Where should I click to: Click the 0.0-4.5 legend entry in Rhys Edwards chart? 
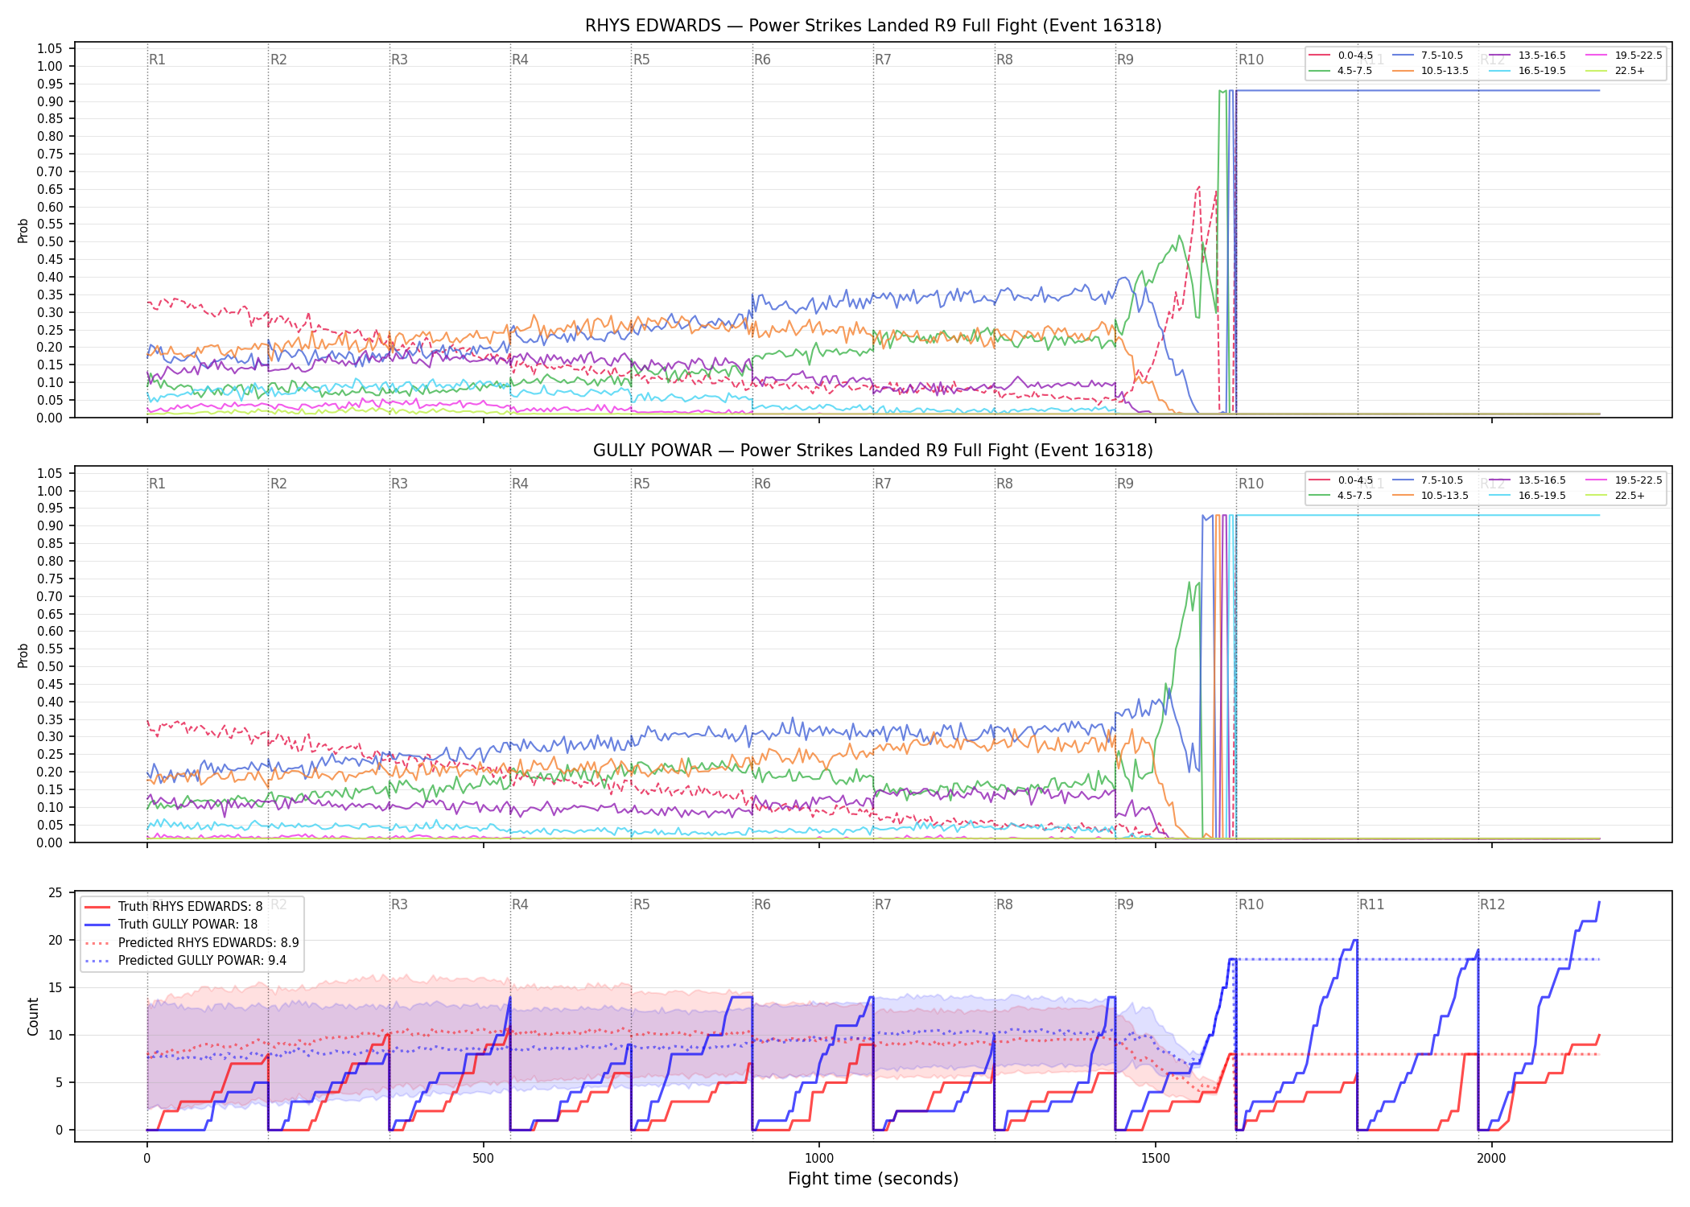(1341, 56)
